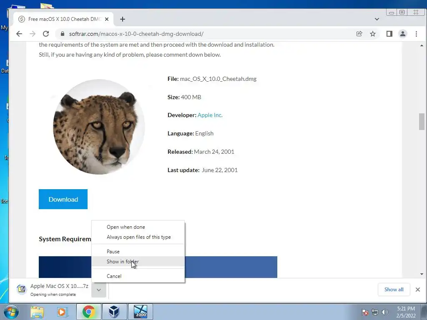
Task: Choose Open when done
Action: (126, 227)
